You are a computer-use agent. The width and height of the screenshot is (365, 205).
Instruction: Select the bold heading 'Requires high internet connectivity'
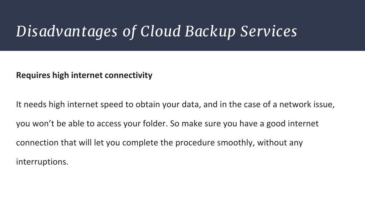tap(84, 75)
